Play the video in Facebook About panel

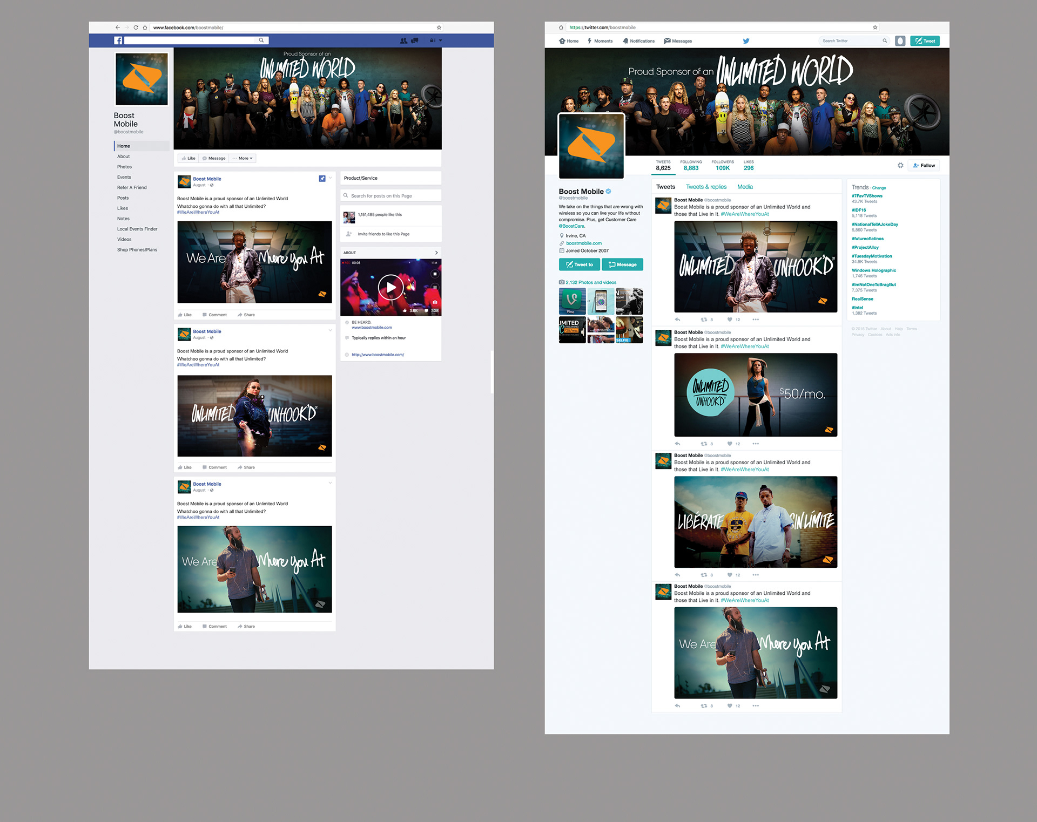(390, 287)
